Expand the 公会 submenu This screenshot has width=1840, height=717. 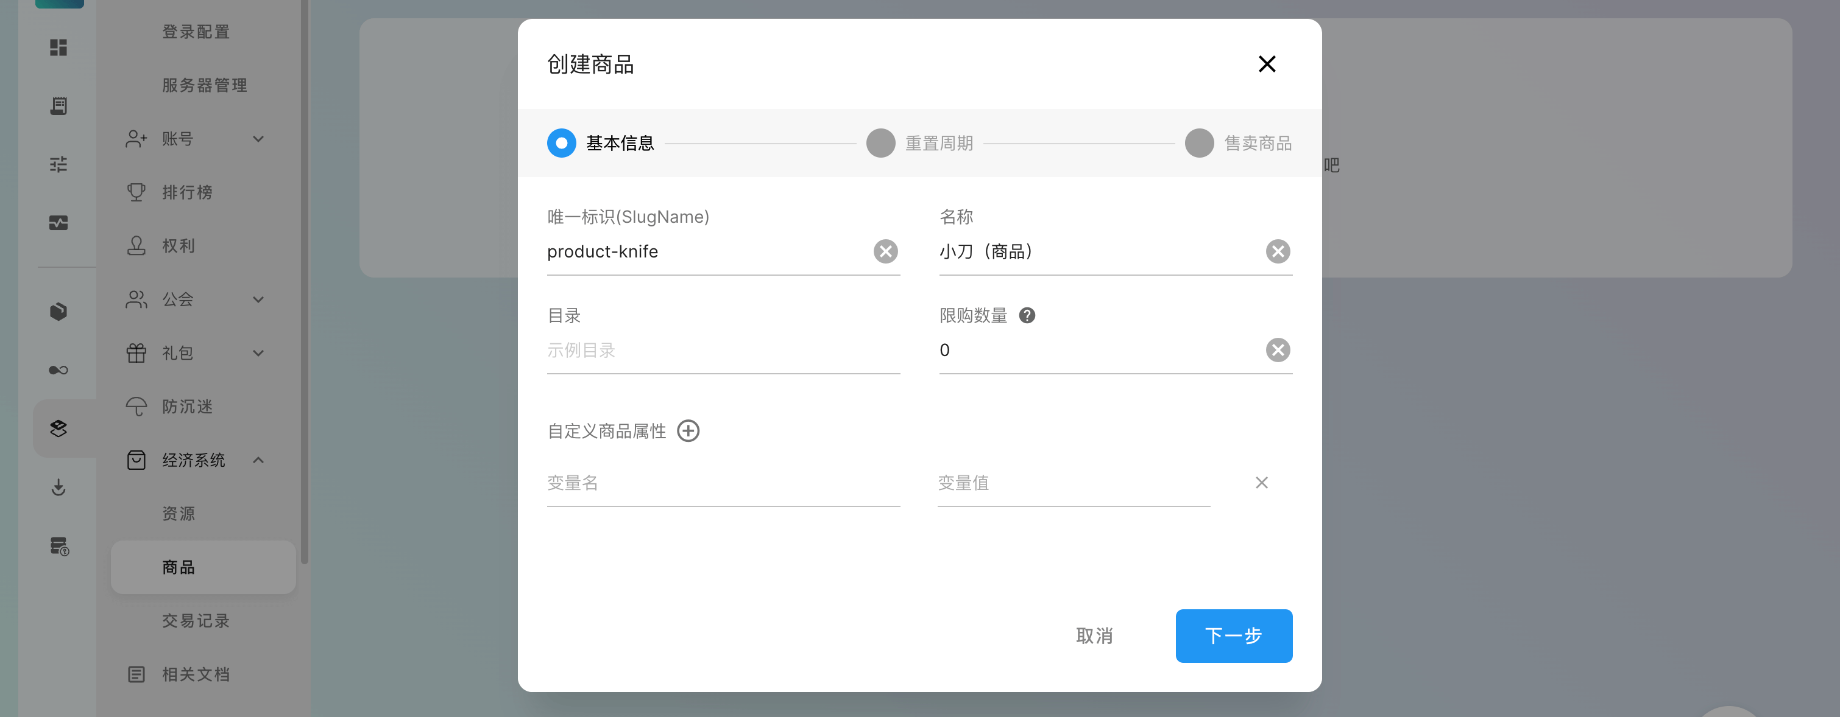click(x=258, y=299)
